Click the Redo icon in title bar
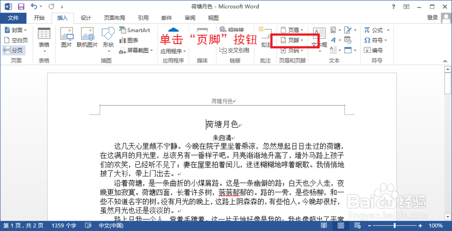This screenshot has width=452, height=231. click(52, 6)
